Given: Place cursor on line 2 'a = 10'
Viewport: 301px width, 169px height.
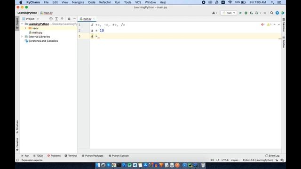Looking at the screenshot, I should (97, 31).
